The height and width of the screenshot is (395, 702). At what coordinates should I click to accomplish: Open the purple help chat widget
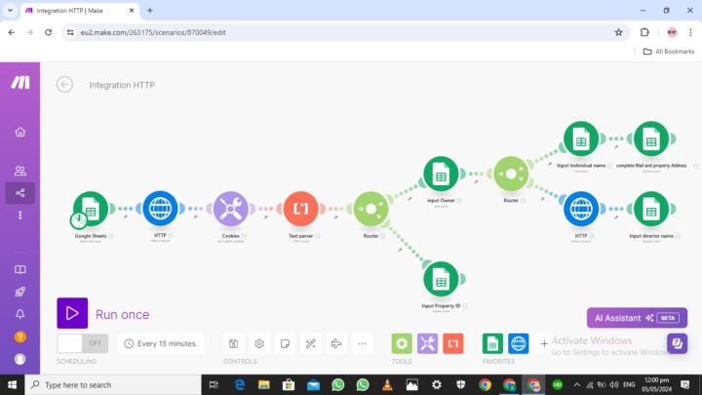click(677, 343)
